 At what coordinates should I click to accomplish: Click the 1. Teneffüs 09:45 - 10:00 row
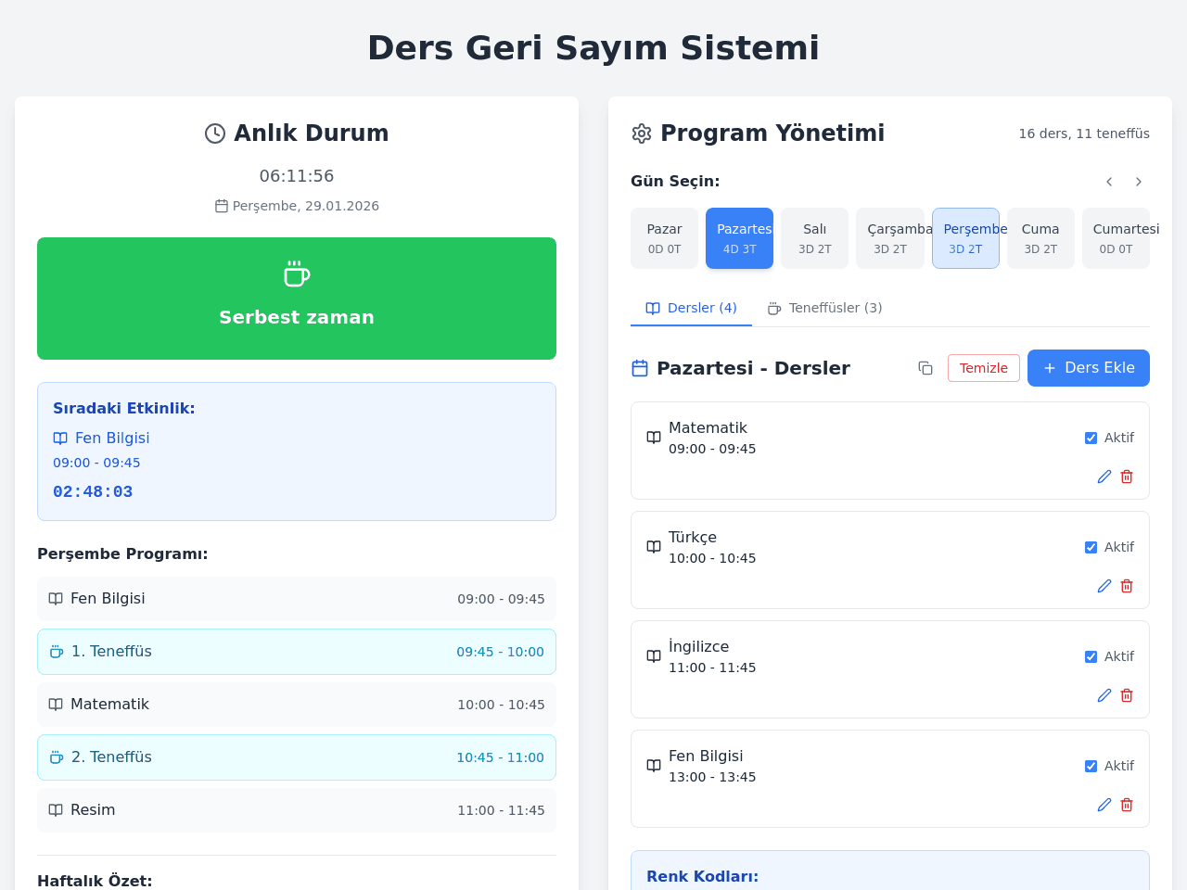pyautogui.click(x=297, y=652)
